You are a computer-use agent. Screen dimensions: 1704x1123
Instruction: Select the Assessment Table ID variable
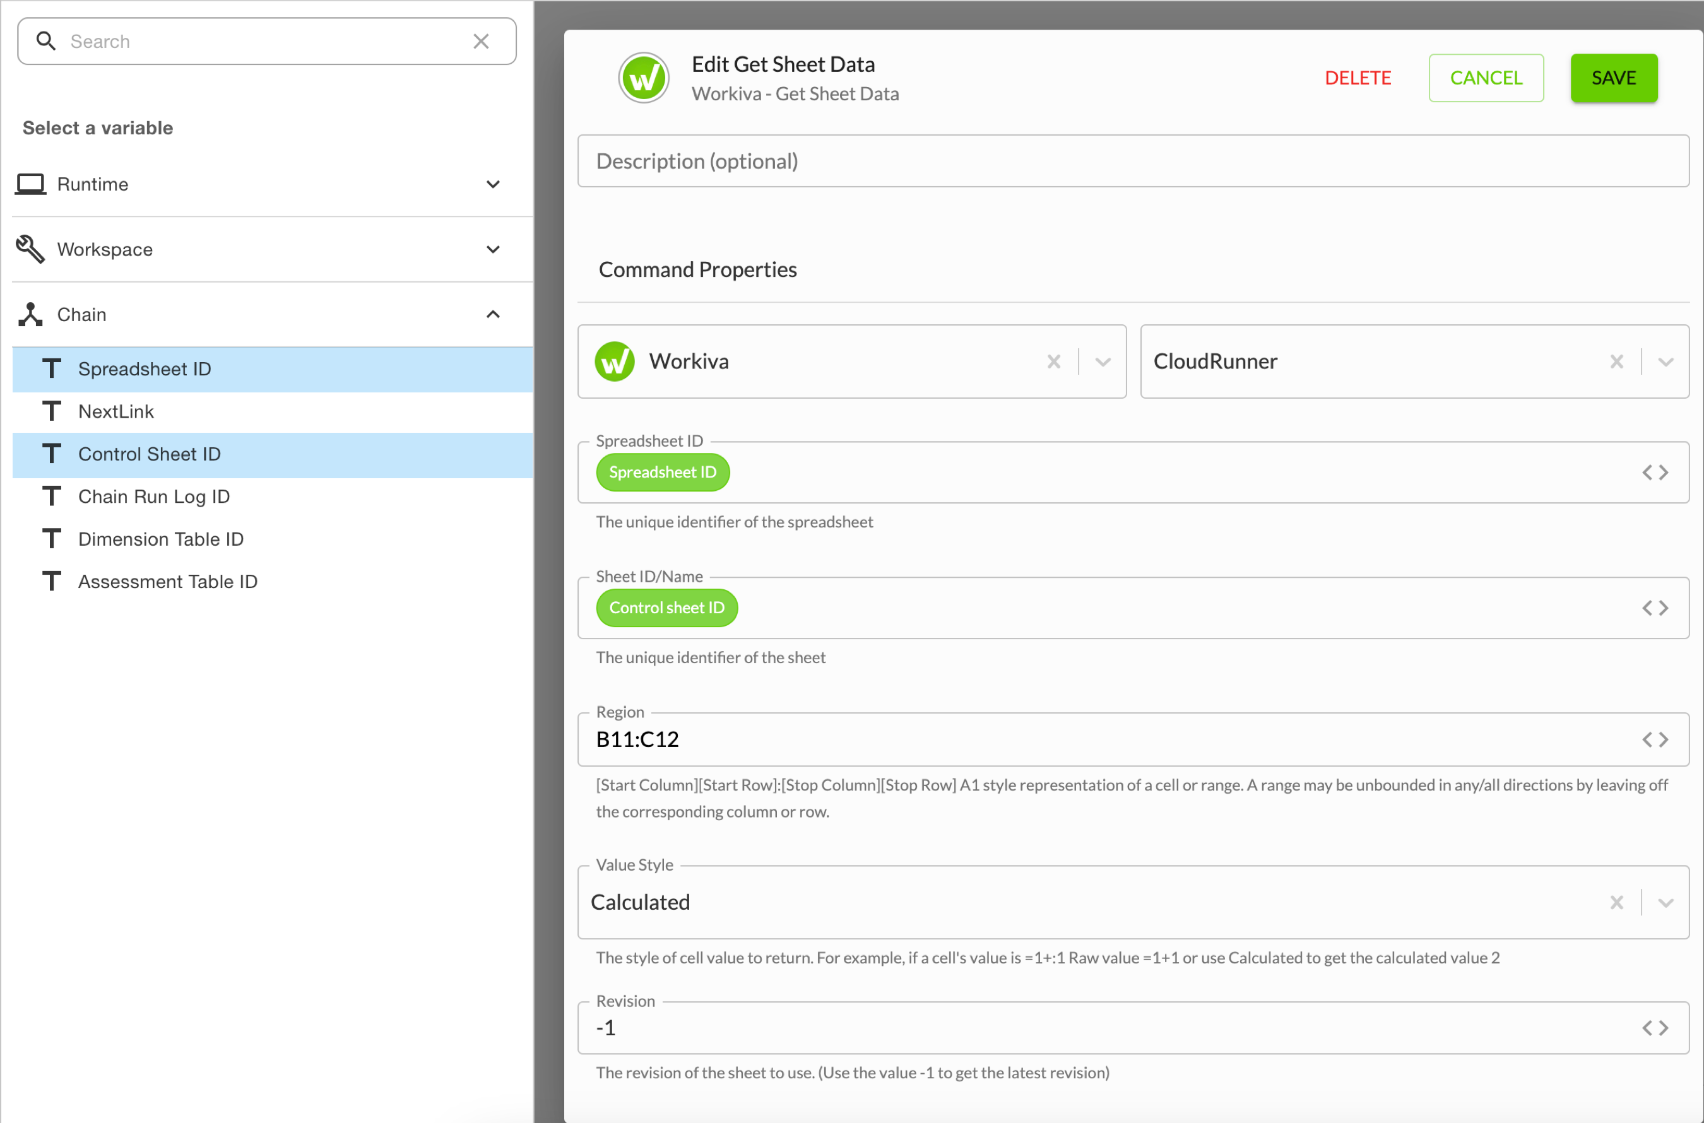(x=272, y=582)
